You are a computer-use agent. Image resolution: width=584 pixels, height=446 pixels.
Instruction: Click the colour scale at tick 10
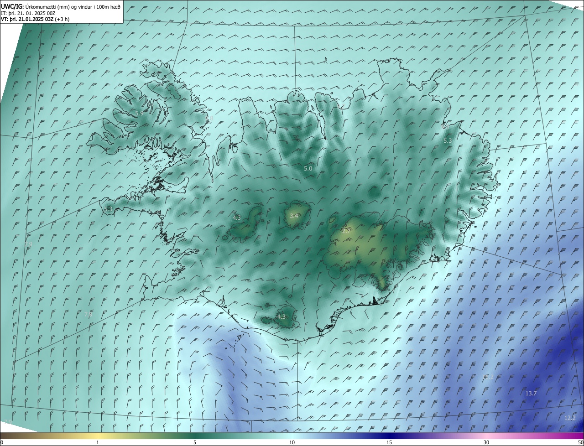[x=292, y=442]
